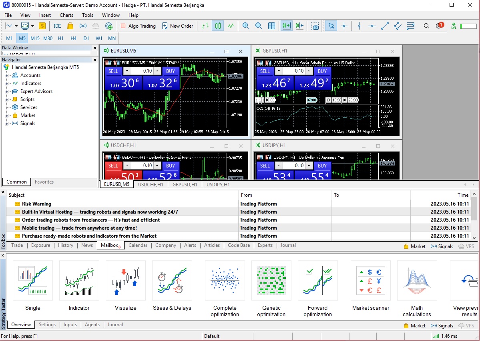
Task: Open search with the magnifier icon
Action: (x=426, y=26)
